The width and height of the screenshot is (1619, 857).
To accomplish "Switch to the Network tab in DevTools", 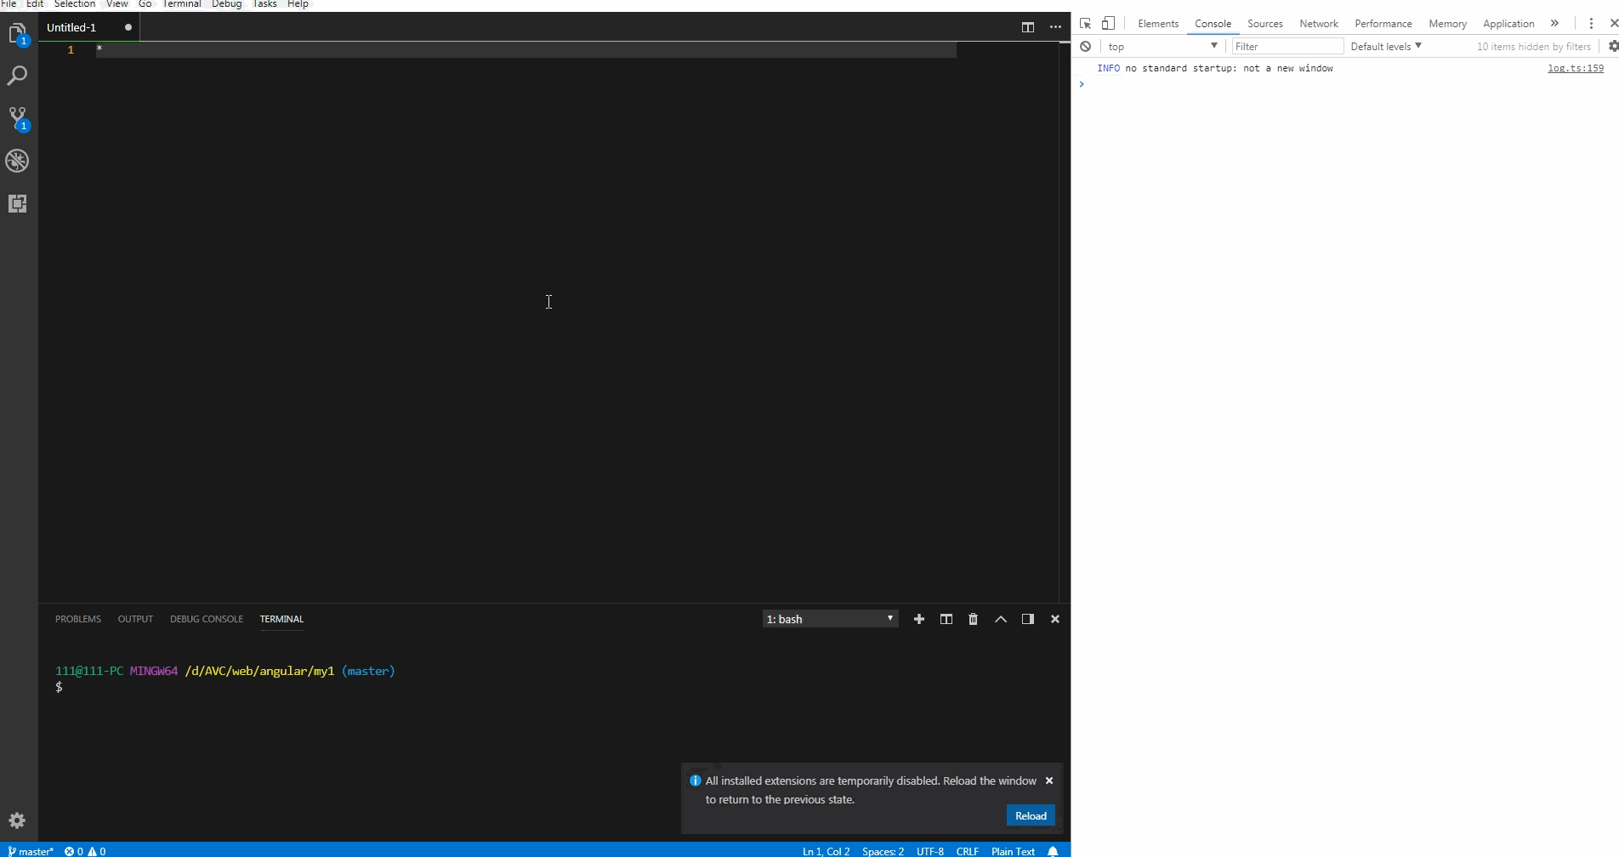I will tap(1318, 23).
